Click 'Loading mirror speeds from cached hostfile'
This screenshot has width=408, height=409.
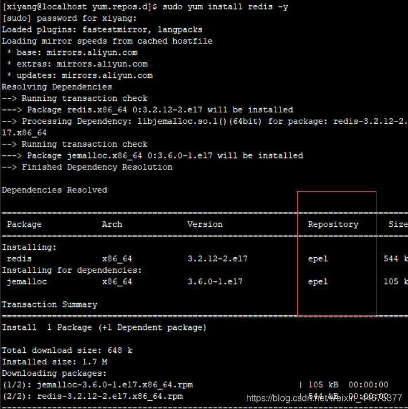(107, 41)
